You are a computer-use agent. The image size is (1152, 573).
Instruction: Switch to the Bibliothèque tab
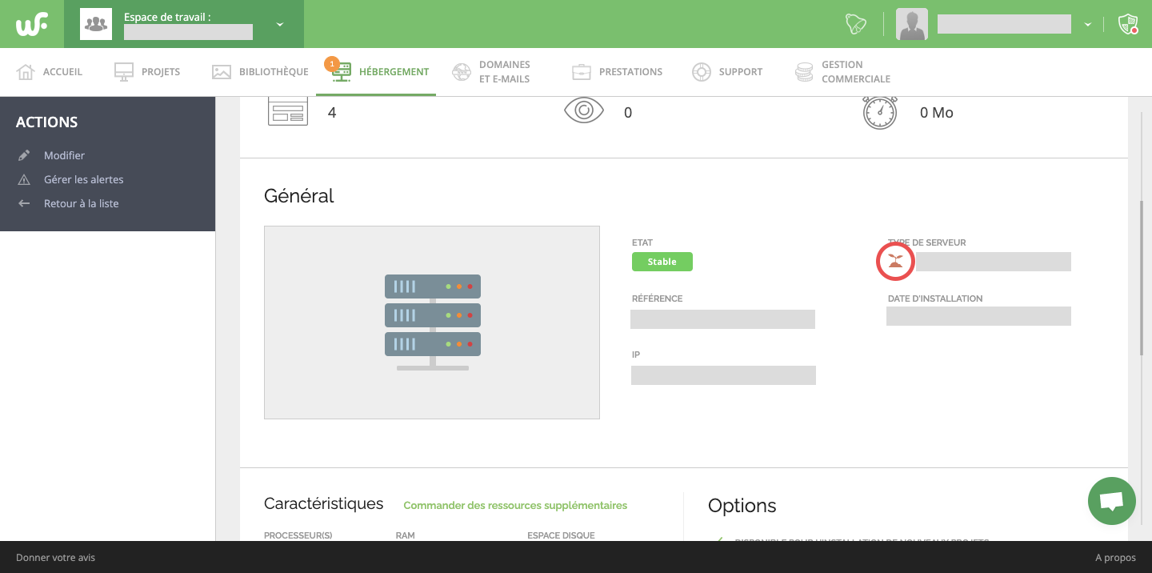(260, 72)
